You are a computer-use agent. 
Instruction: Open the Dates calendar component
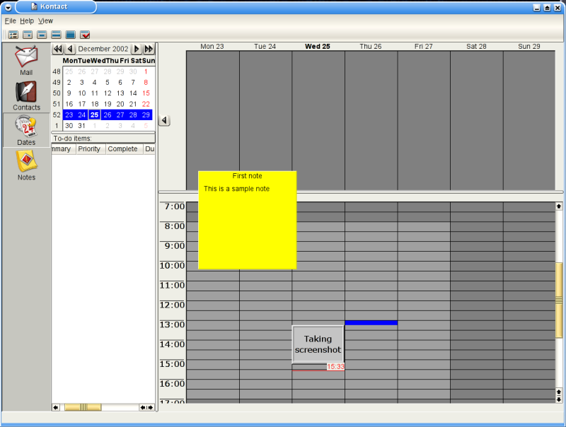click(x=26, y=130)
